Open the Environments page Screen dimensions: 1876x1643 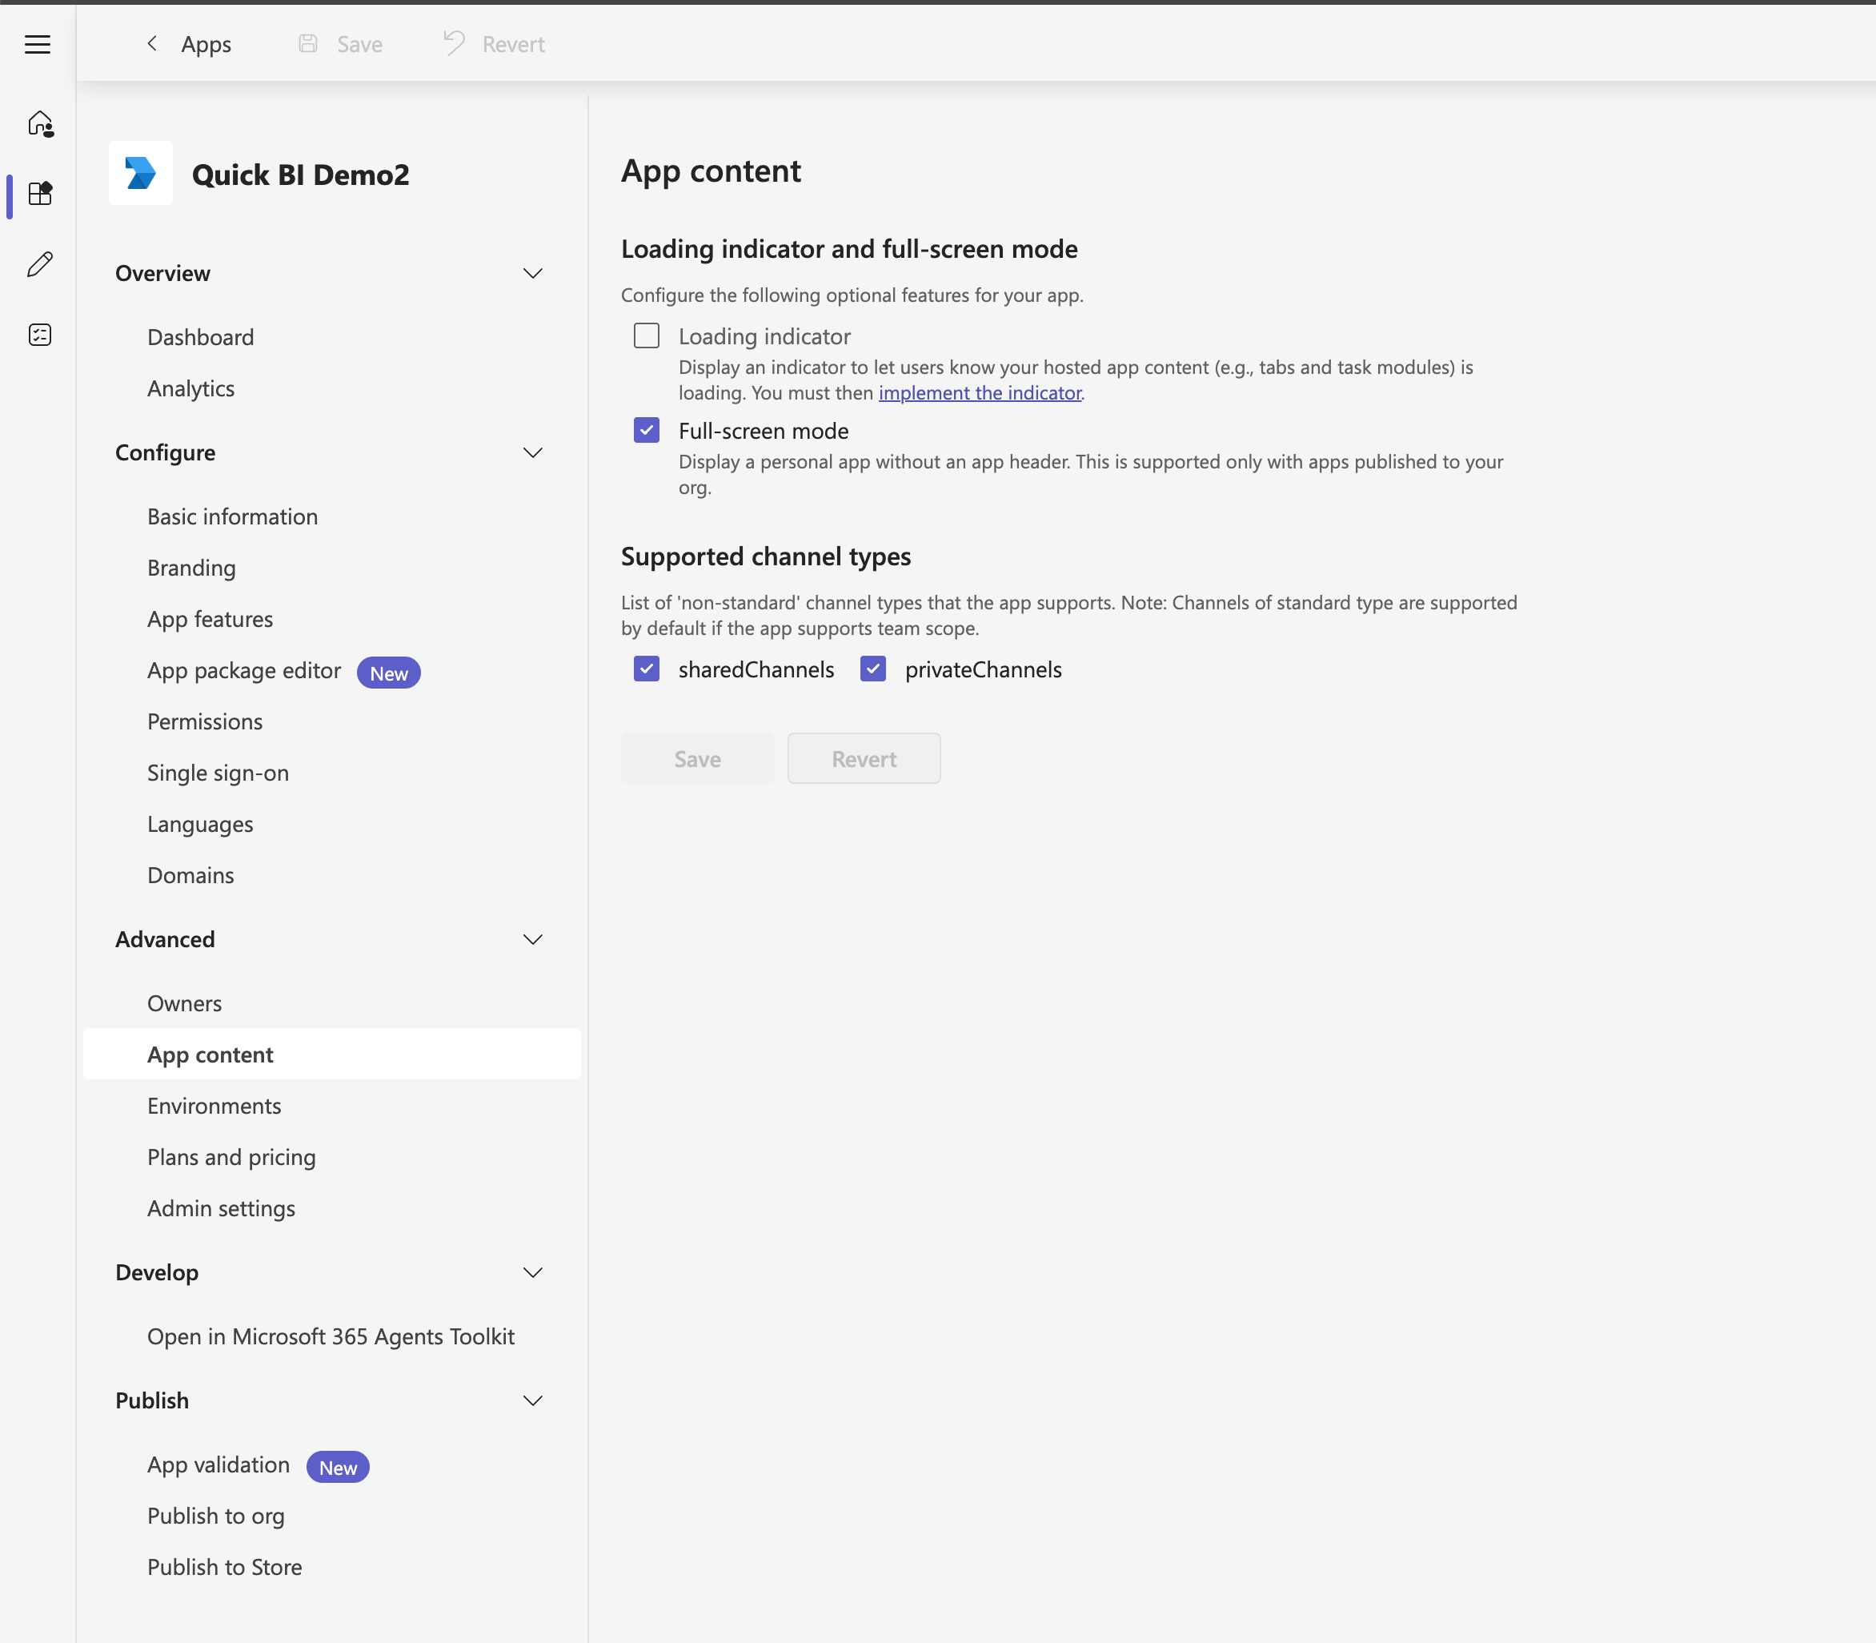(214, 1106)
